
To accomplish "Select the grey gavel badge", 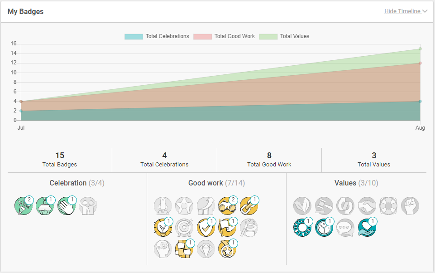I will click(324, 206).
